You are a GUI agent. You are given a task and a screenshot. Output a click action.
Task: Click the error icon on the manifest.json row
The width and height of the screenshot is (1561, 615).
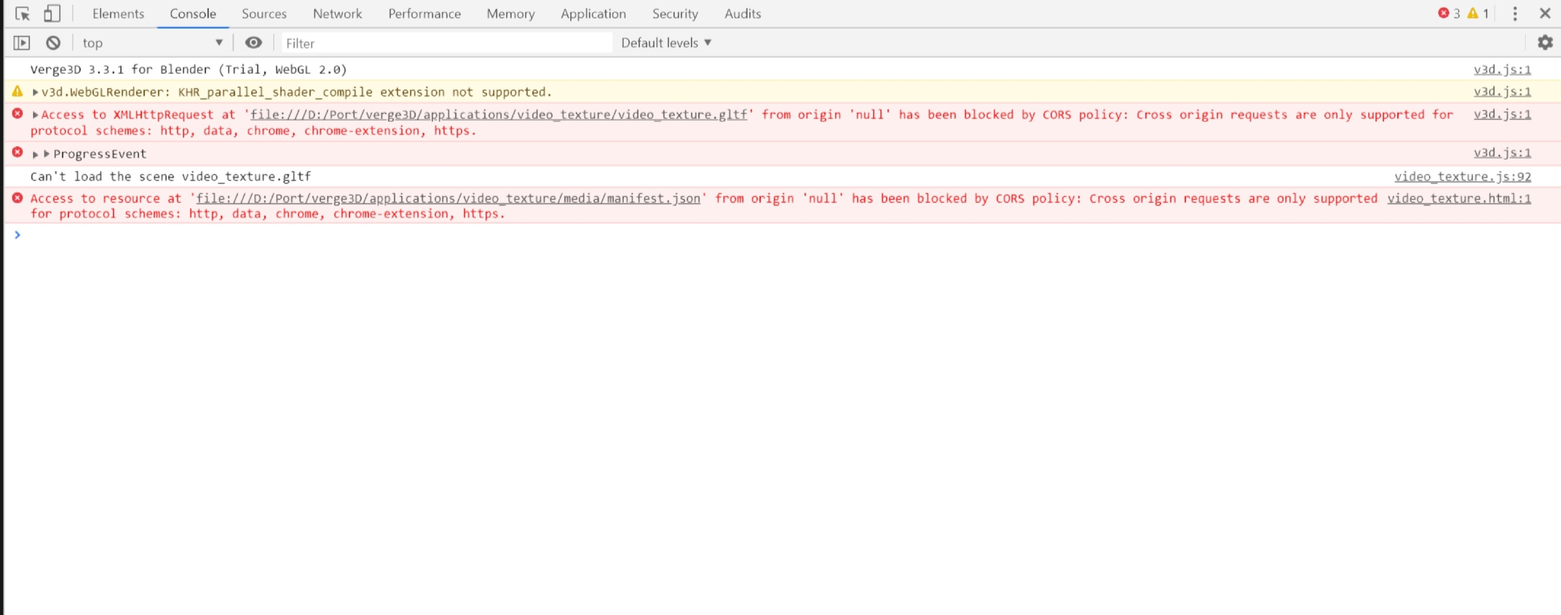[18, 197]
